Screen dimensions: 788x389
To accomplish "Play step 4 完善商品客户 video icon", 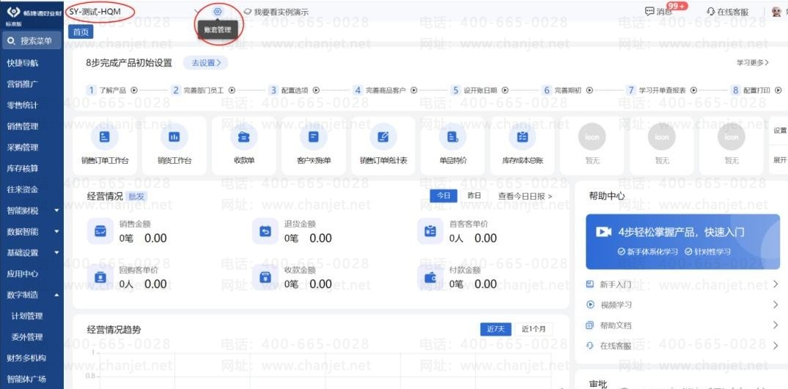I will 414,91.
